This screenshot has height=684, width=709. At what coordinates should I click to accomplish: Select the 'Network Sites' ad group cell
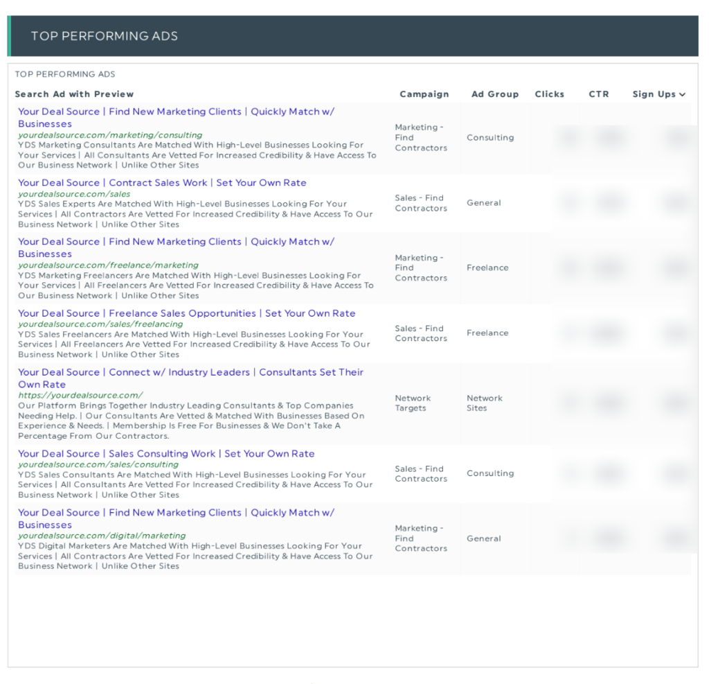pos(484,403)
